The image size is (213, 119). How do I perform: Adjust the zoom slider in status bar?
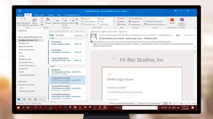point(181,103)
